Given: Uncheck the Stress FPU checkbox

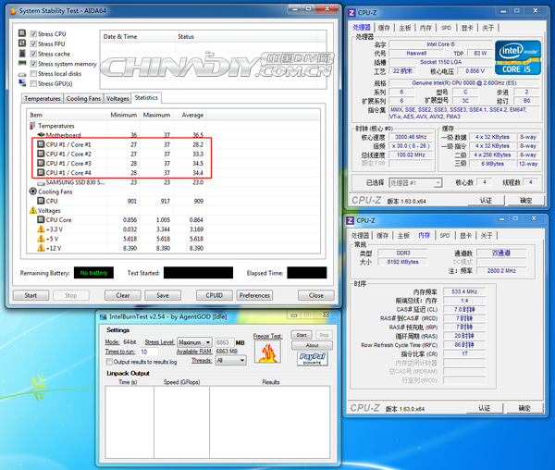Looking at the screenshot, I should click(33, 43).
